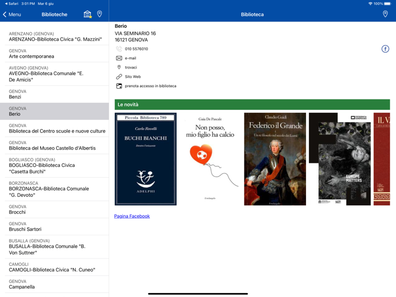Open Non posso, mio figlio ha calcio cover
This screenshot has height=297, width=396.
tap(210, 159)
